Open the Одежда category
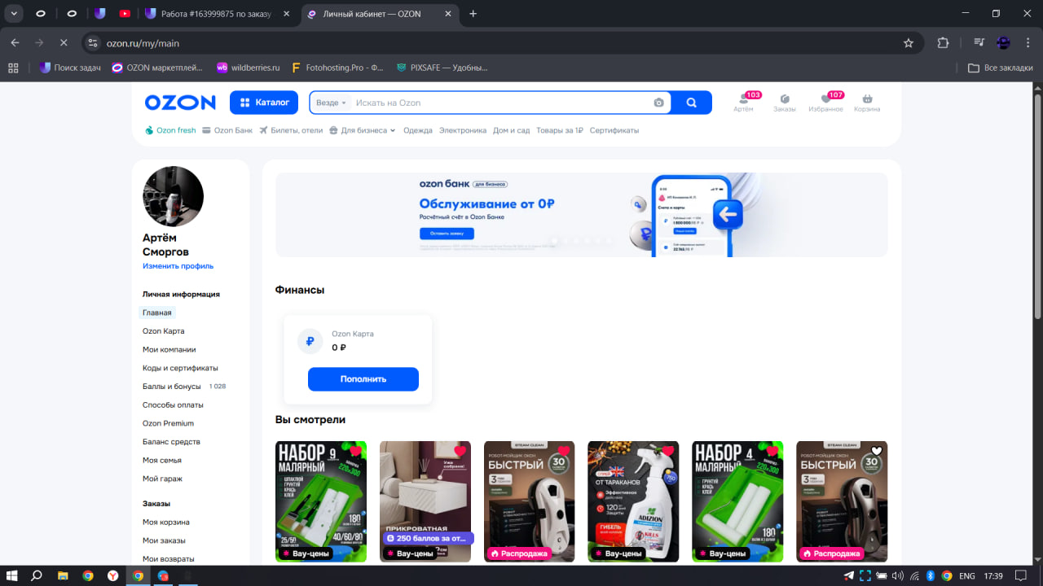This screenshot has width=1043, height=586. [418, 130]
